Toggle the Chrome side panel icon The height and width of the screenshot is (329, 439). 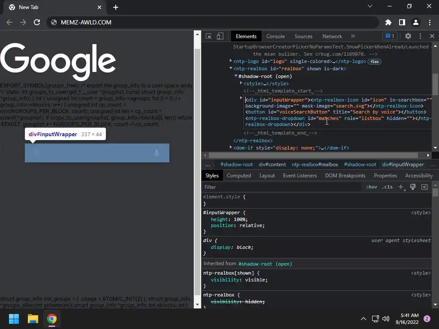coord(402,22)
